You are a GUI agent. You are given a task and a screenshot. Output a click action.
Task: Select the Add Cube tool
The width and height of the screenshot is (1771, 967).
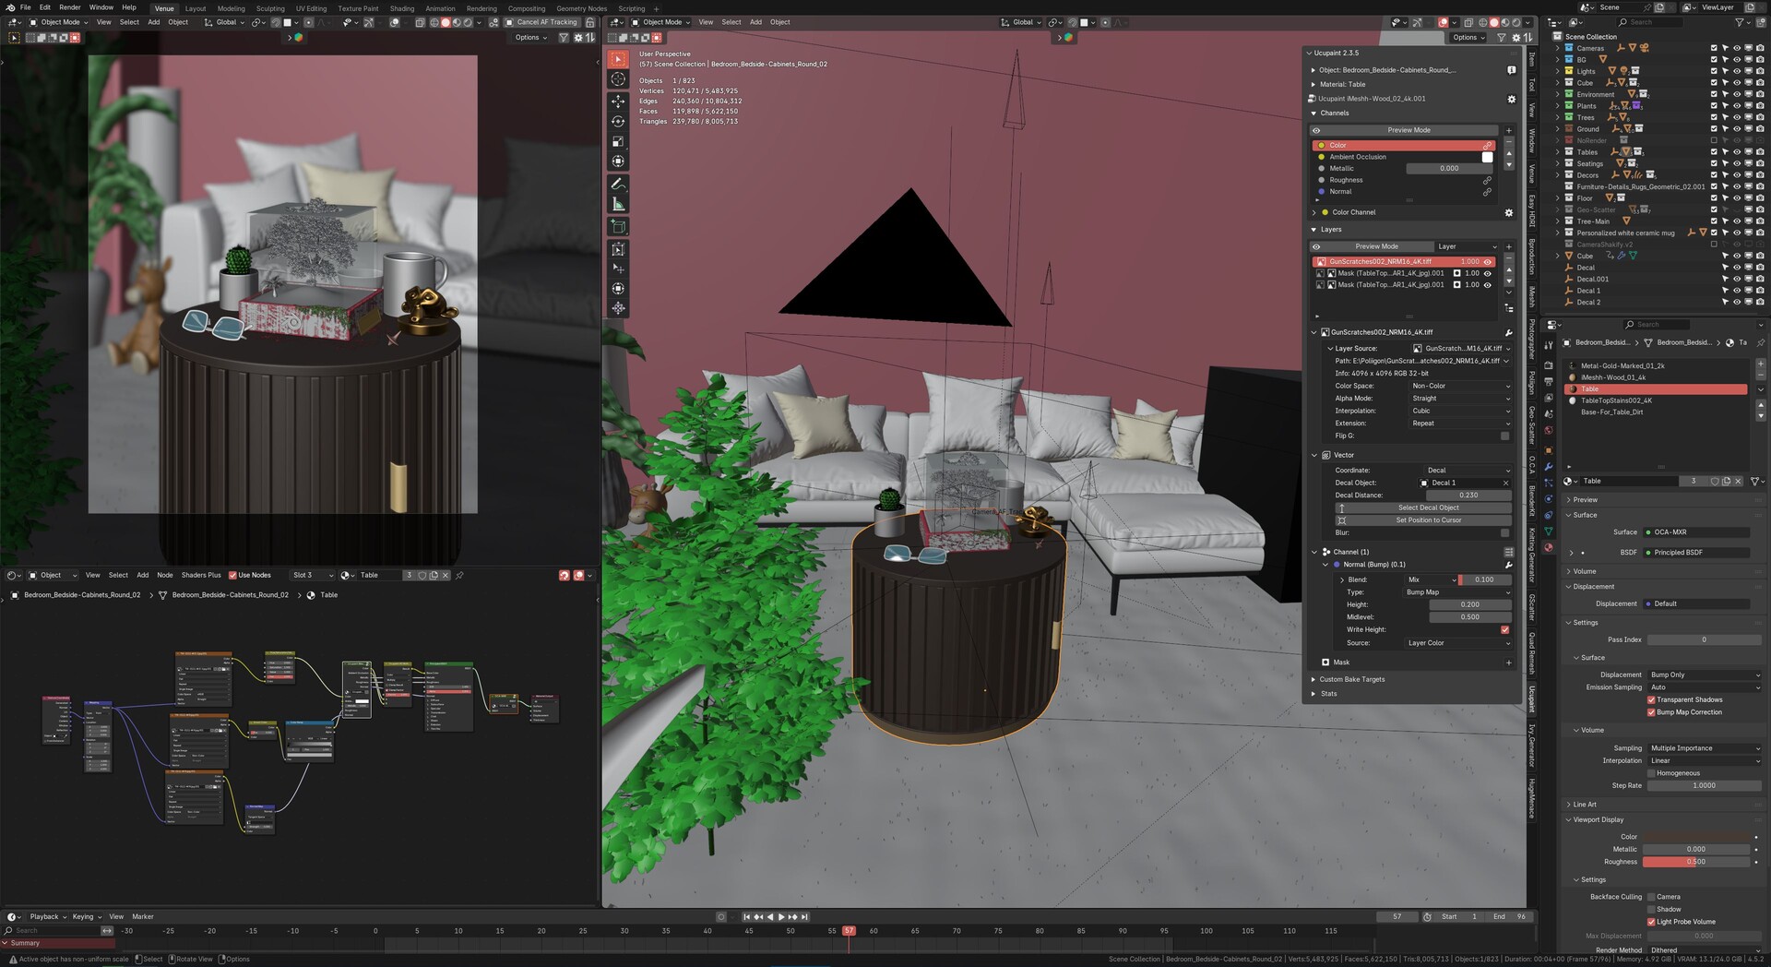point(619,227)
